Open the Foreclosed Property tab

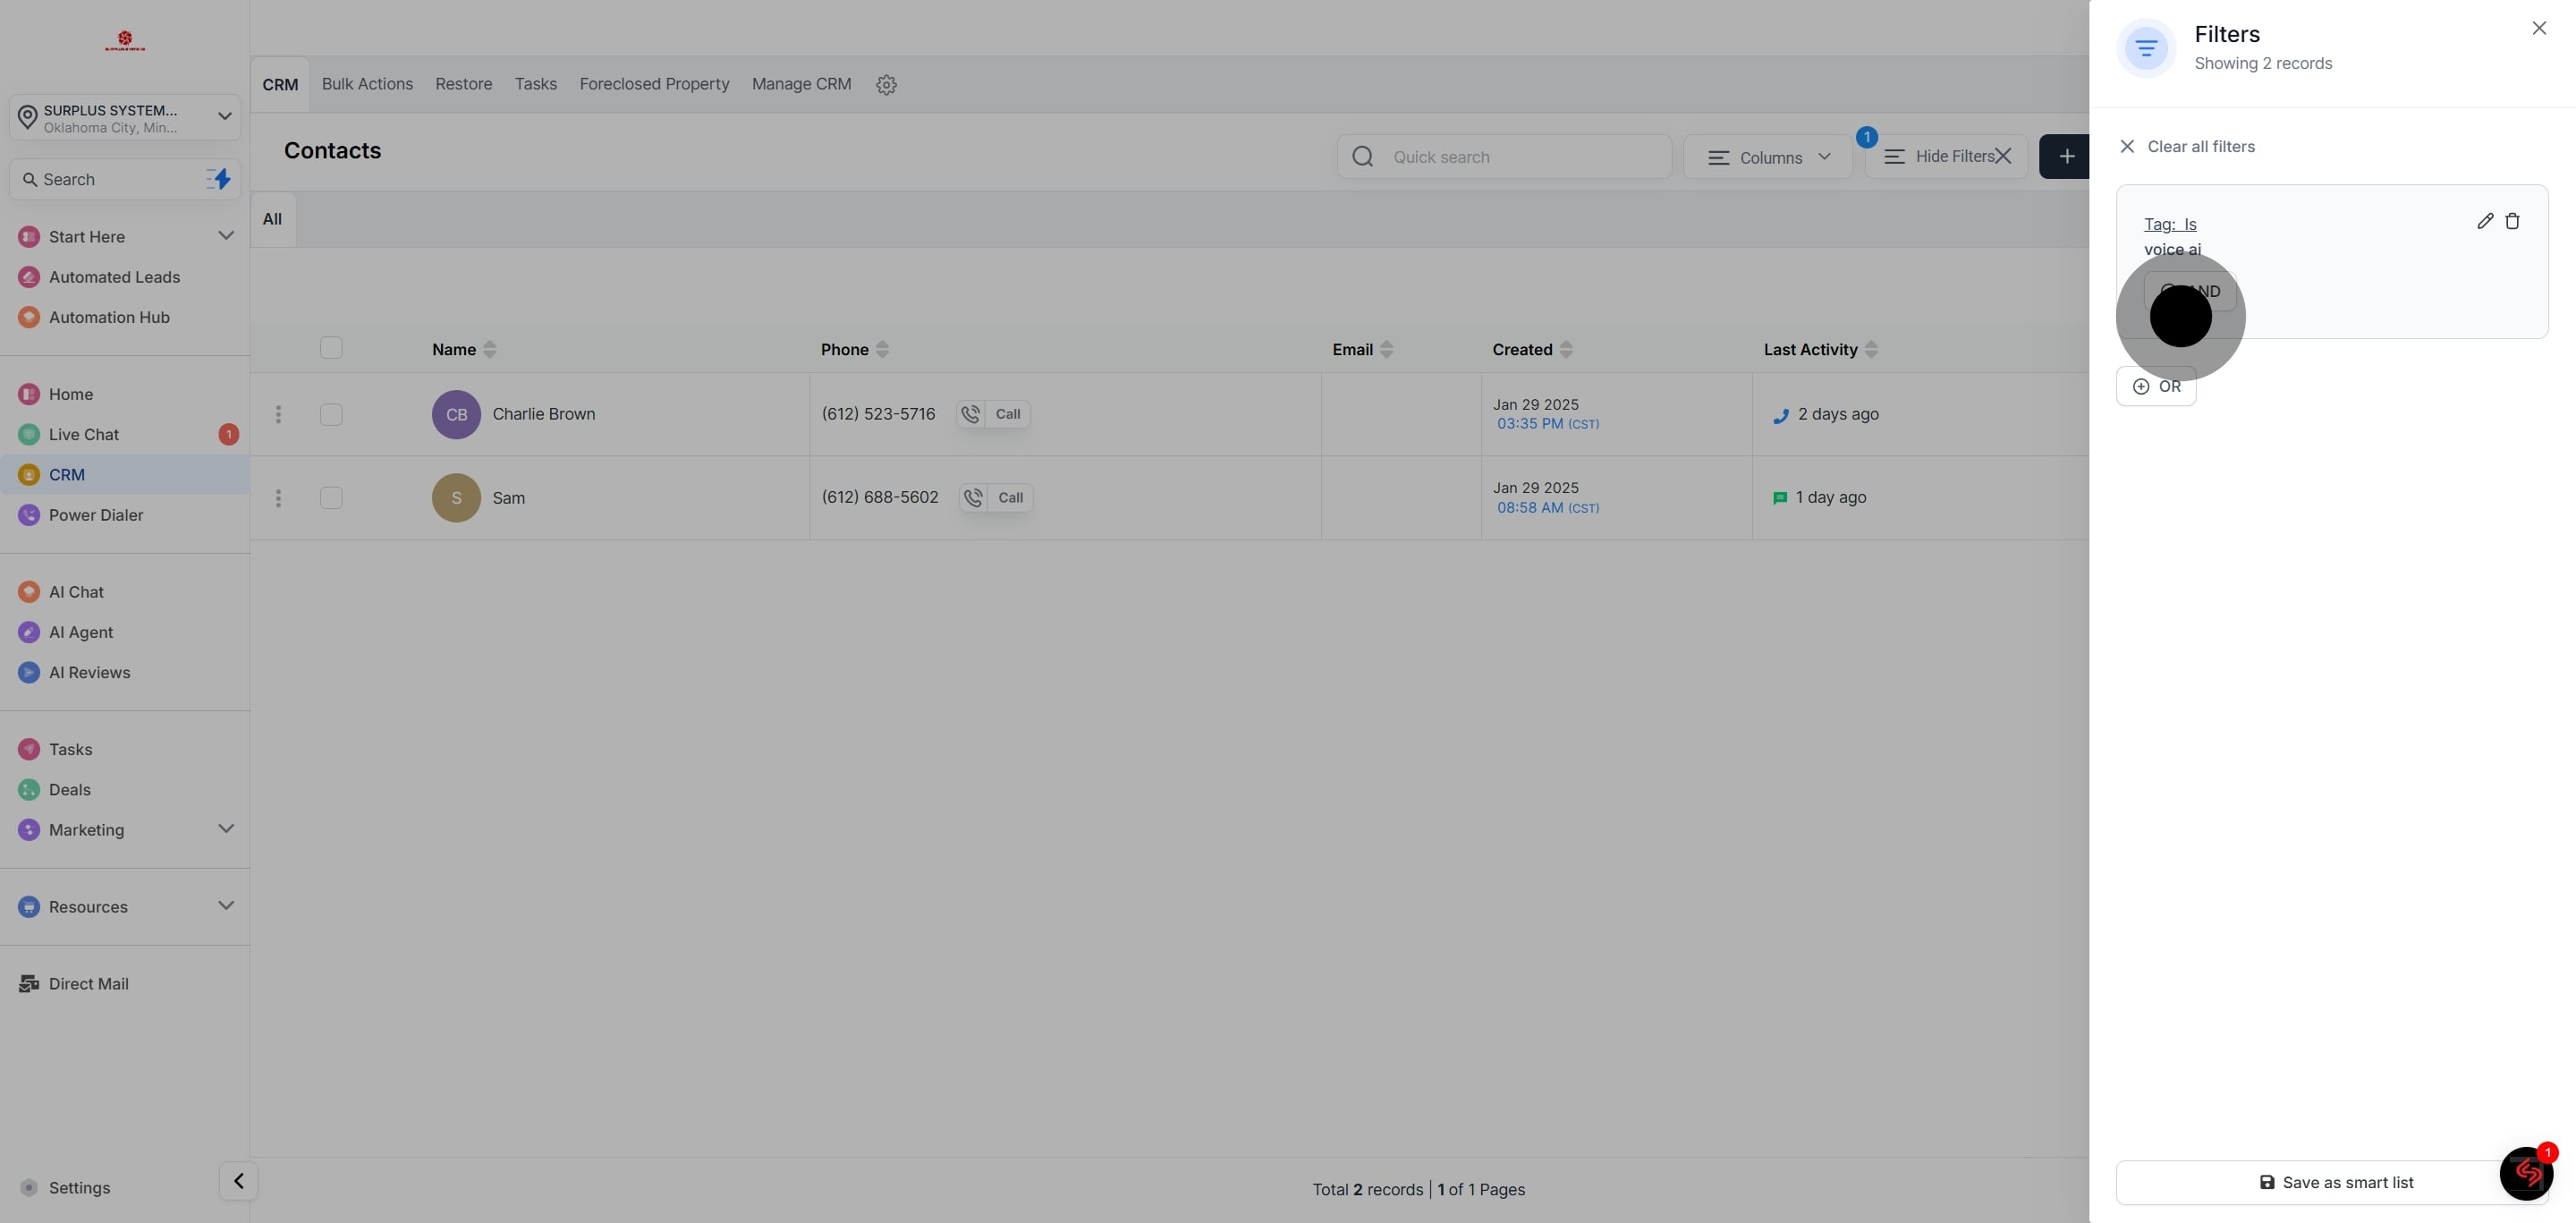point(654,84)
